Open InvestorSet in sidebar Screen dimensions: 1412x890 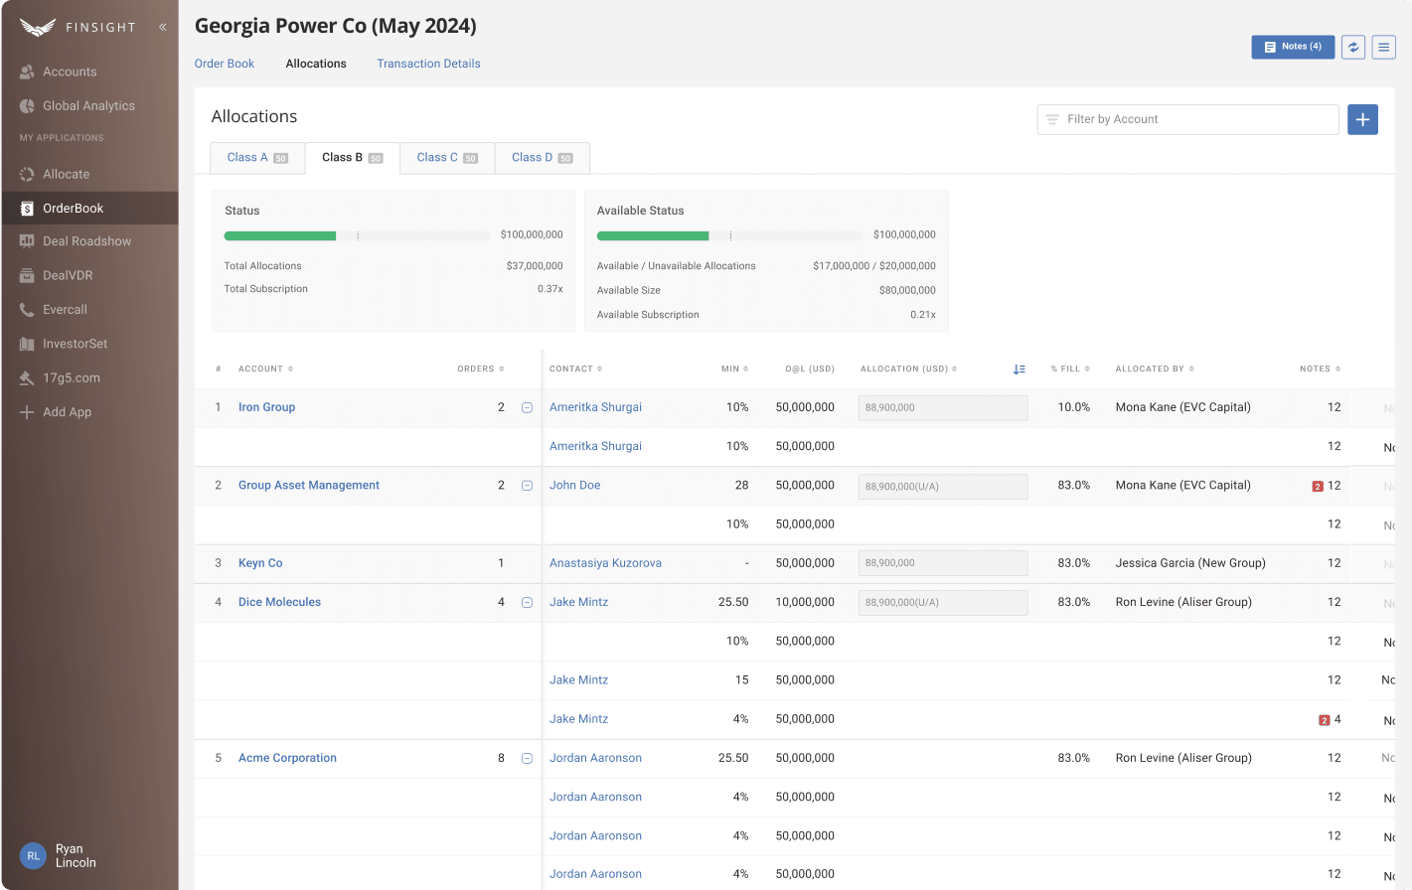click(75, 344)
